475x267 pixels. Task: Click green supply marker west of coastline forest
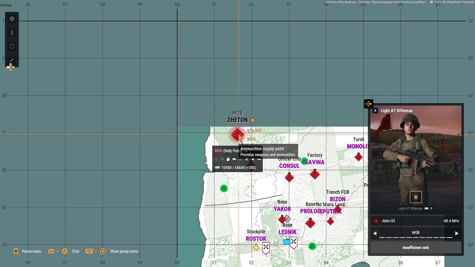coord(224,188)
